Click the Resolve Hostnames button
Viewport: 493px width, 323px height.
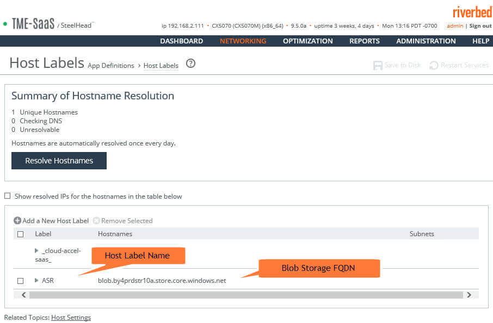pos(59,161)
